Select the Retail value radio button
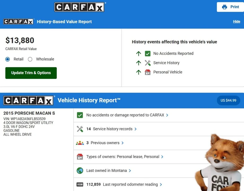 (x=7, y=59)
